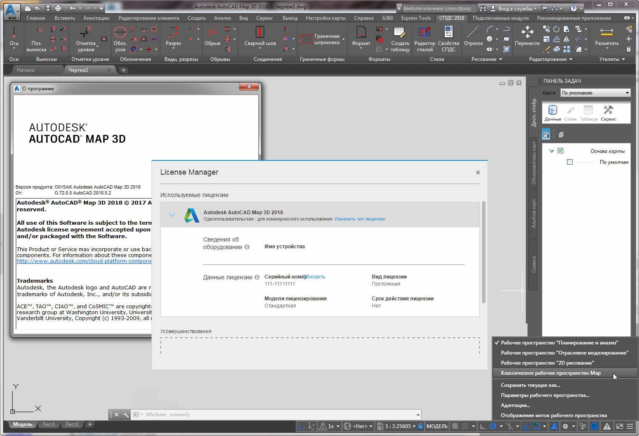Toggle grid display in status bar
Image resolution: width=639 pixels, height=436 pixels.
point(455,426)
